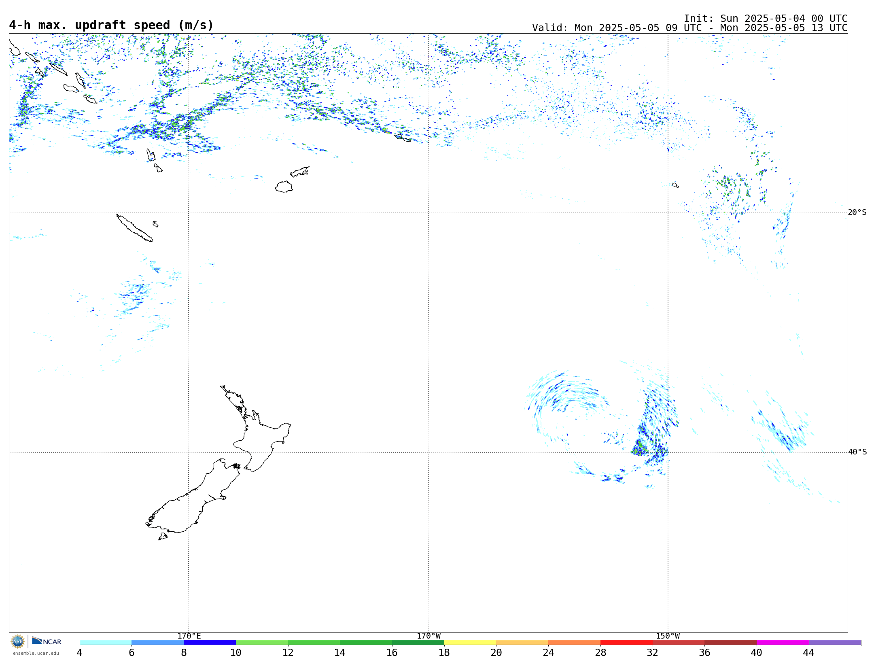The image size is (874, 658).
Task: Click Fiji's Viti Levu island outline
Action: point(284,187)
